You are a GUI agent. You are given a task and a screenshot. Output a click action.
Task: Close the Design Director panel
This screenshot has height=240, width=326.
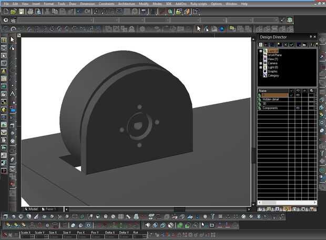(x=315, y=37)
